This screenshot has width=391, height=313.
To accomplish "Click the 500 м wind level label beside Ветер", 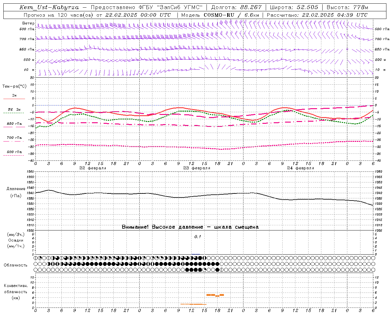I will click(29, 60).
